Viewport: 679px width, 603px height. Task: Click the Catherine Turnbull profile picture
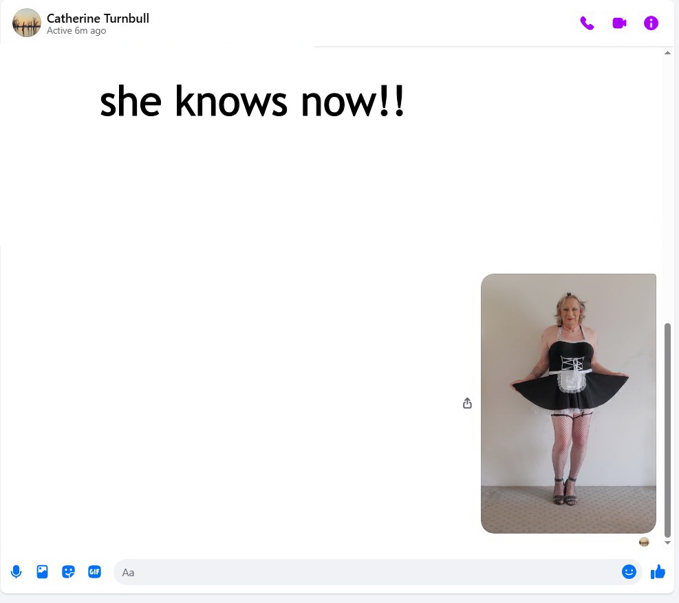point(26,23)
